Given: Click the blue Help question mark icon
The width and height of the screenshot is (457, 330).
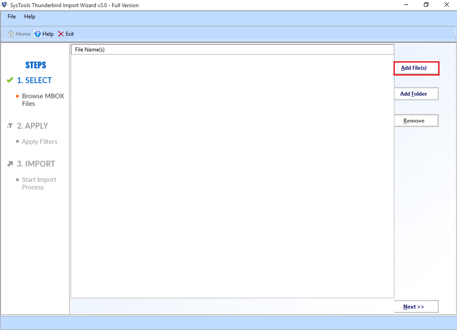Looking at the screenshot, I should 38,34.
